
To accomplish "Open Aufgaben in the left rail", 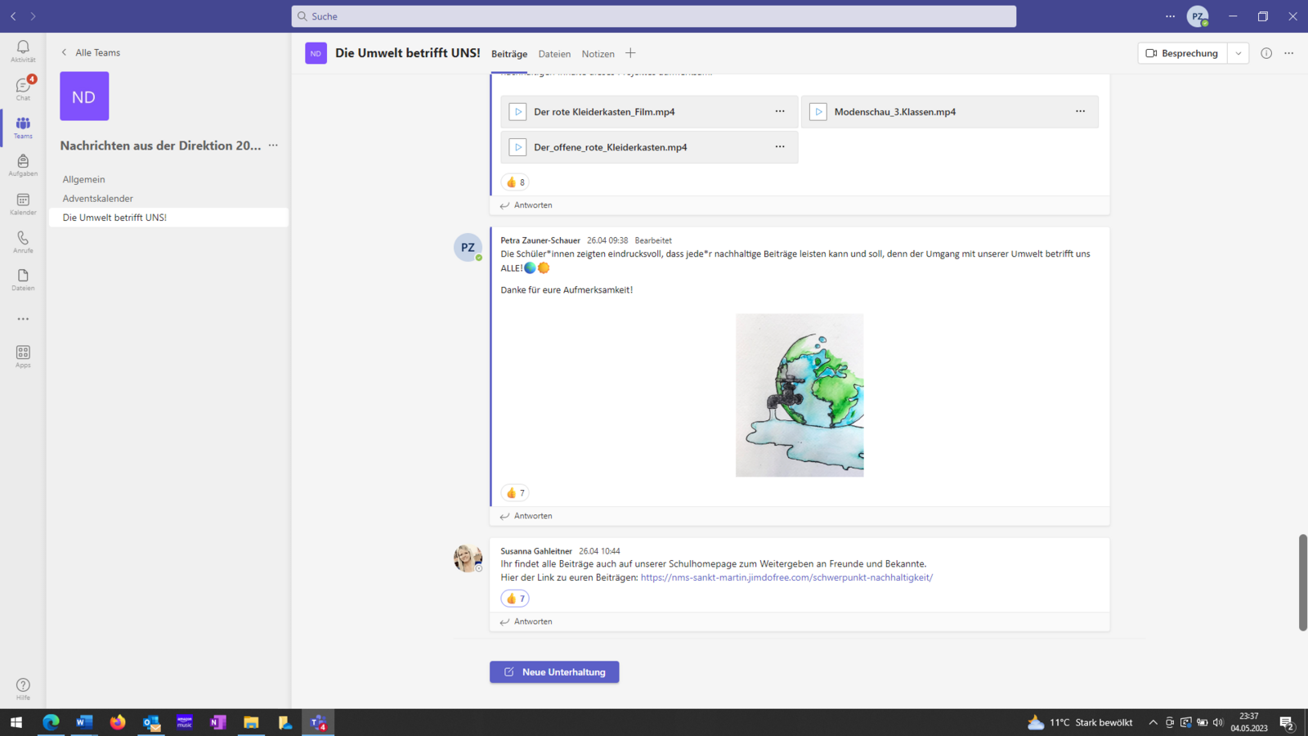I will point(23,165).
